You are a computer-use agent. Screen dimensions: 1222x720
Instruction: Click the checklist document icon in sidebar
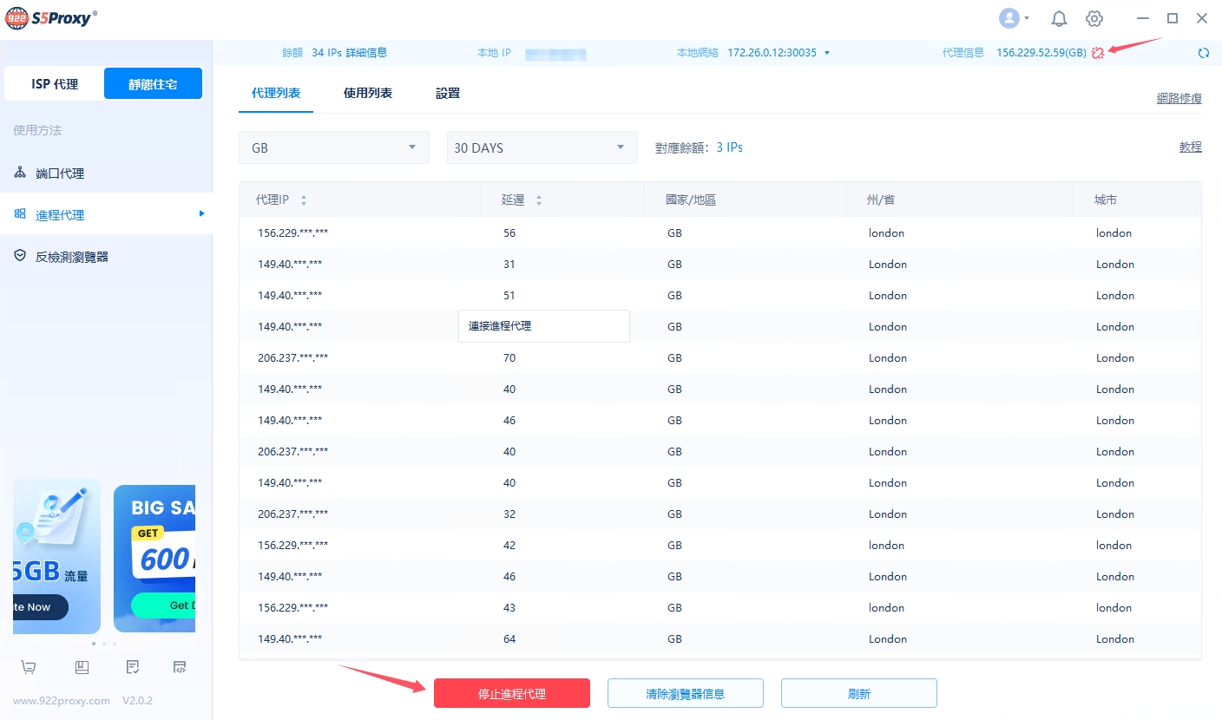click(x=132, y=667)
